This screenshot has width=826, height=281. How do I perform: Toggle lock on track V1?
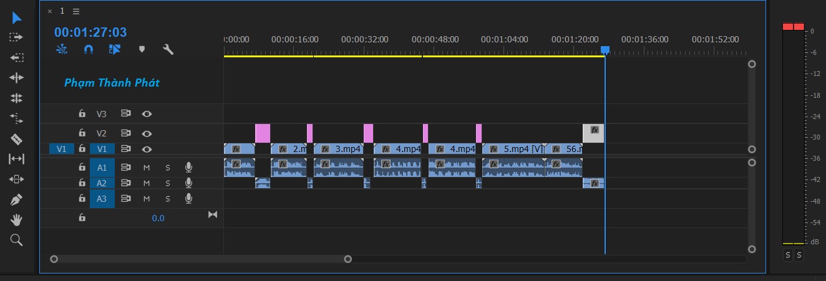click(82, 149)
